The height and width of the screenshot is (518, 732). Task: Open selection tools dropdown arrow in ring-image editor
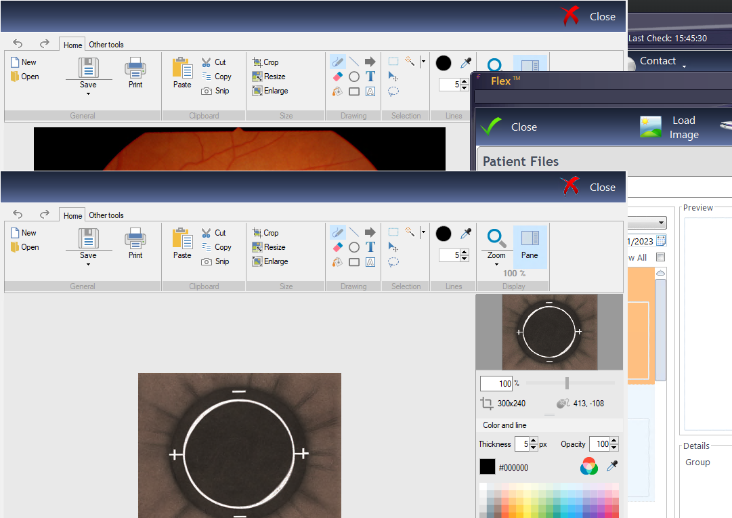point(423,232)
